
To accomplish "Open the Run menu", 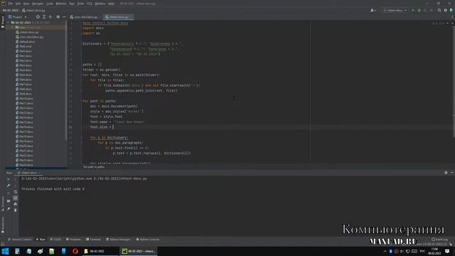I will 72,4.
